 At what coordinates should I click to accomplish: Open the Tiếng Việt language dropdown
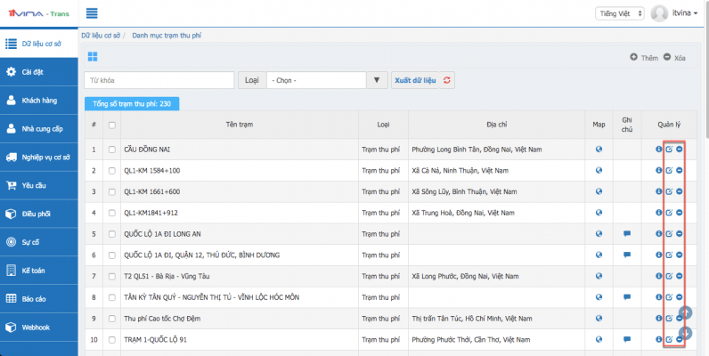pyautogui.click(x=619, y=13)
